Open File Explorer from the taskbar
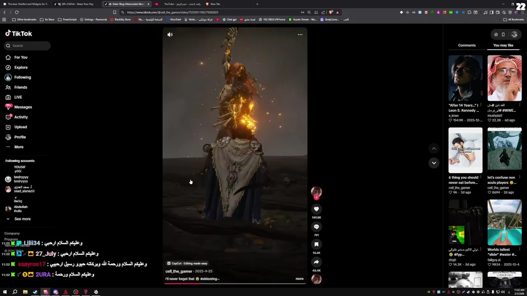The height and width of the screenshot is (296, 527). tap(25, 292)
